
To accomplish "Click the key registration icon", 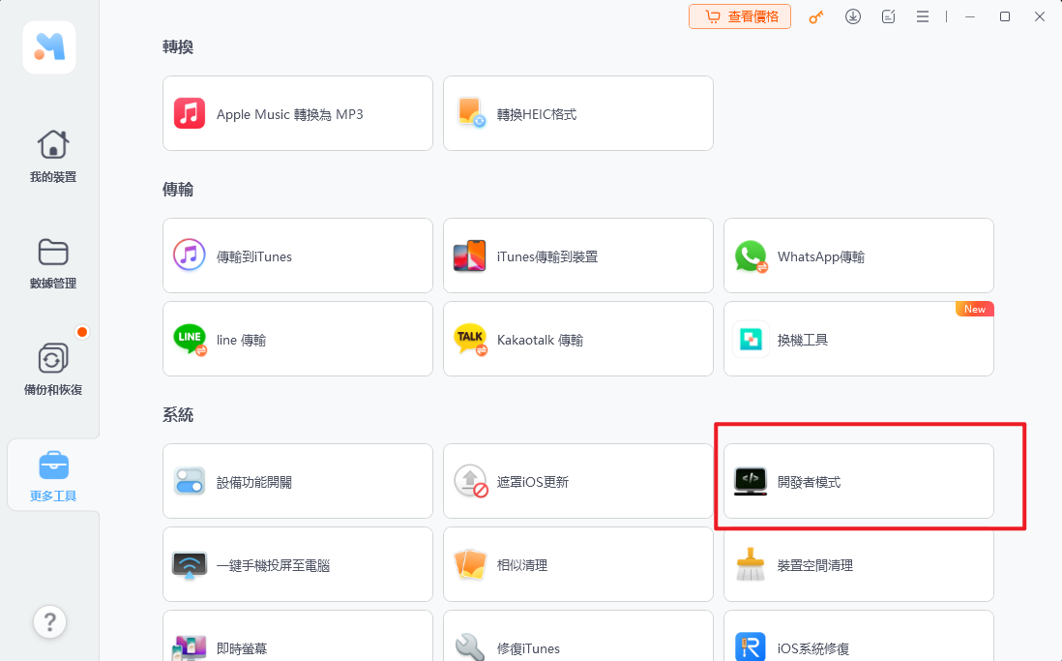I will pos(816,17).
